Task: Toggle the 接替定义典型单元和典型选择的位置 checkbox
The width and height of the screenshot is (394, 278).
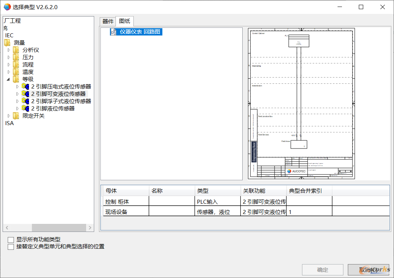Action: [11, 247]
